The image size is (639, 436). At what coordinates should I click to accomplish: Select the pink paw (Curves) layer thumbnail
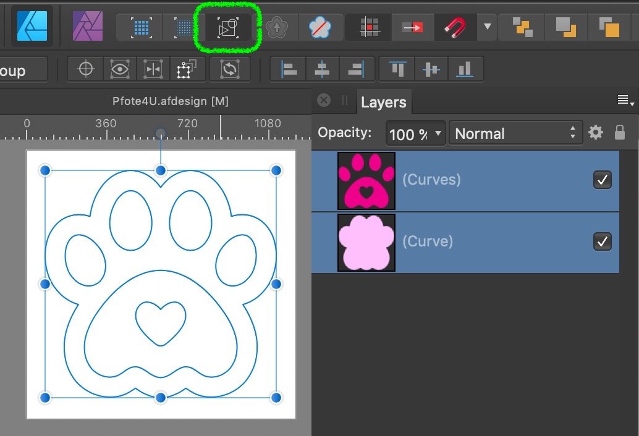(x=366, y=180)
